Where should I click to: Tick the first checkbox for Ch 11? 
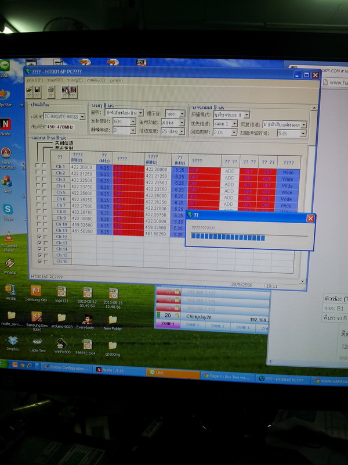tap(39, 230)
